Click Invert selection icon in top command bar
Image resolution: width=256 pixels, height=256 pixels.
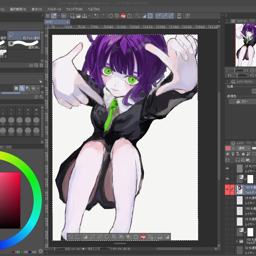coord(144,16)
